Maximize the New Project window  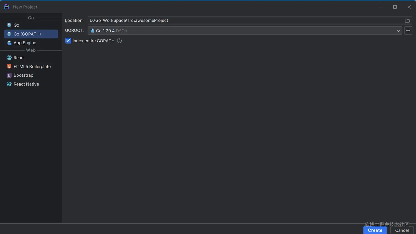coord(395,7)
